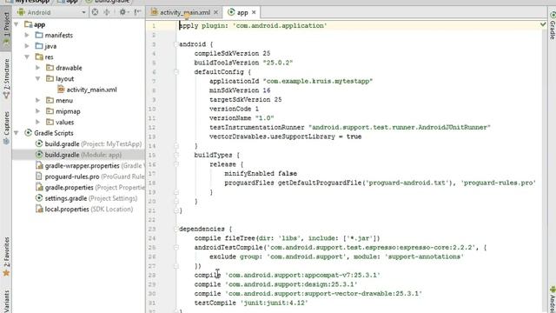Image resolution: width=556 pixels, height=313 pixels.
Task: Fold the release block in gutter
Action: click(176, 164)
